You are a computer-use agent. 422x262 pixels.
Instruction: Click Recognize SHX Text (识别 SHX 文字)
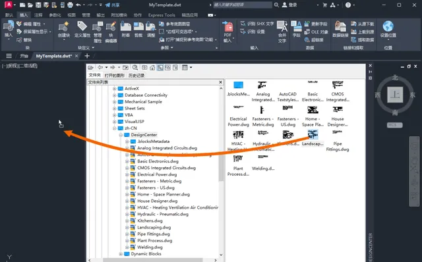coord(257,24)
